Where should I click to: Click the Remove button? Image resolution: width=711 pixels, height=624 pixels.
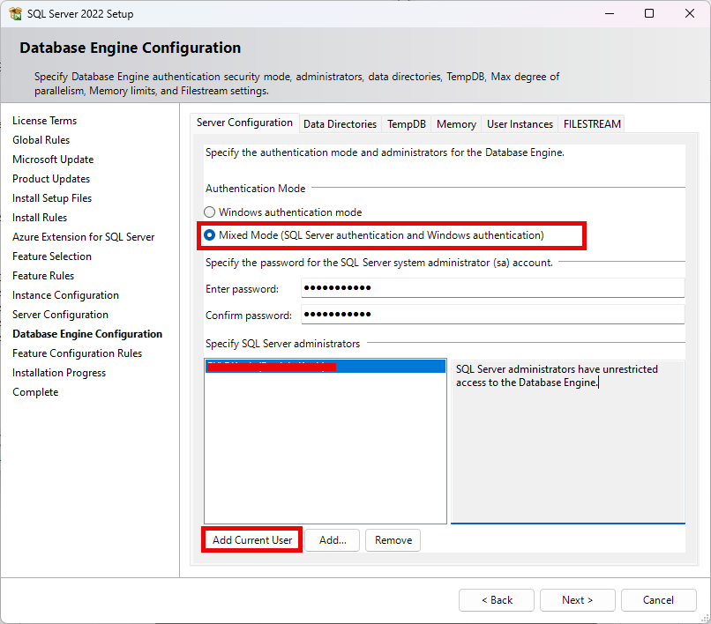(x=393, y=540)
